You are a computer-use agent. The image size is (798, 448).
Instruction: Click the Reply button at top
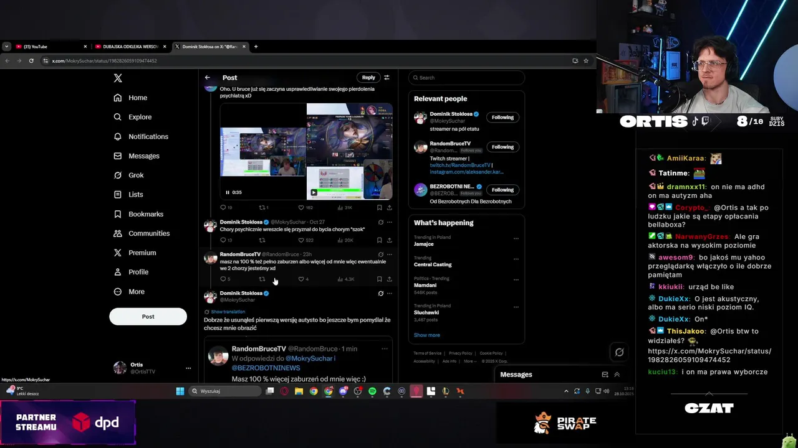pos(368,78)
